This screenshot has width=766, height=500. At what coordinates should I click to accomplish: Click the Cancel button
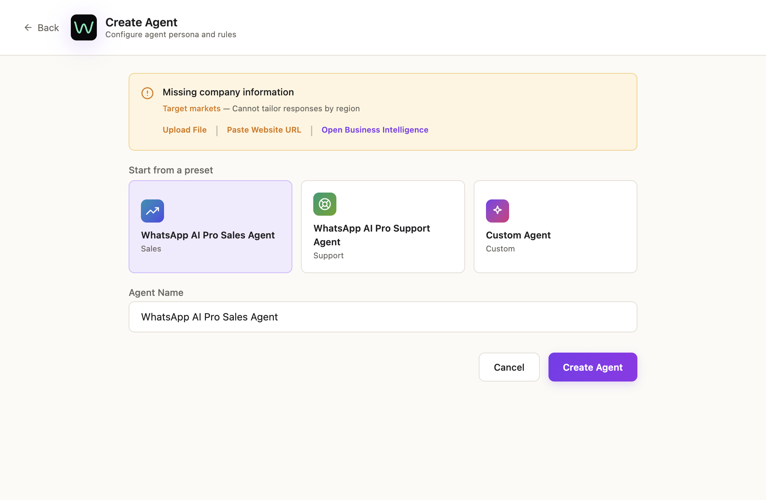pyautogui.click(x=509, y=367)
